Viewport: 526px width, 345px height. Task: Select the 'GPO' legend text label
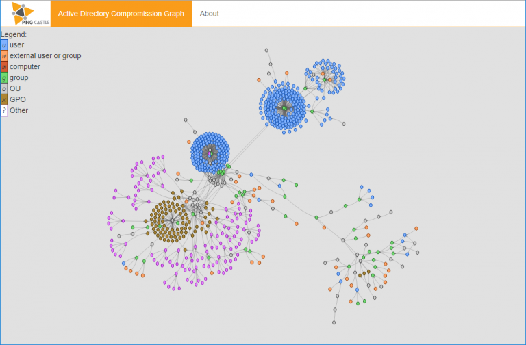tap(18, 100)
